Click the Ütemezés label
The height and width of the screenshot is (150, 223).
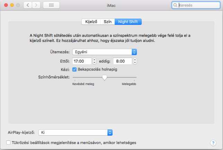60,52
